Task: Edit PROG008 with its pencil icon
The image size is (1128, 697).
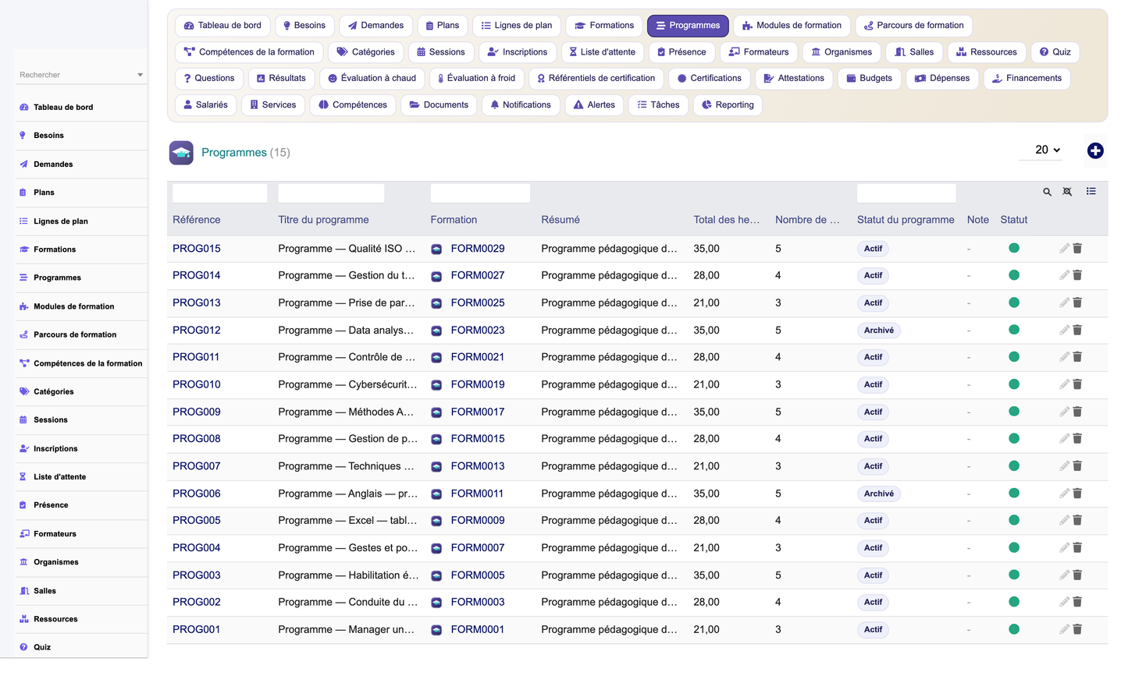Action: [x=1064, y=439]
